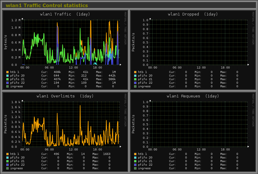The width and height of the screenshot is (258, 174).
Task: Click orange htb 1 swatch in Traffic legend
Action: coord(7,72)
